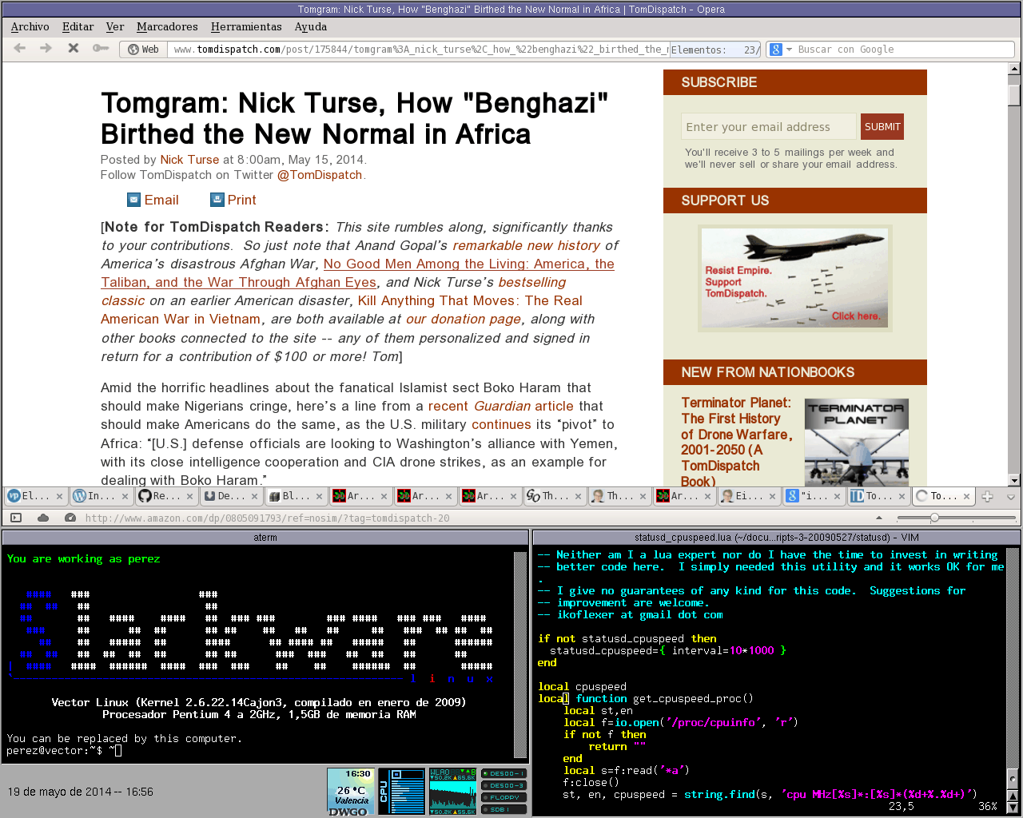Viewport: 1023px width, 818px height.
Task: Open the Editar menu
Action: coord(78,26)
